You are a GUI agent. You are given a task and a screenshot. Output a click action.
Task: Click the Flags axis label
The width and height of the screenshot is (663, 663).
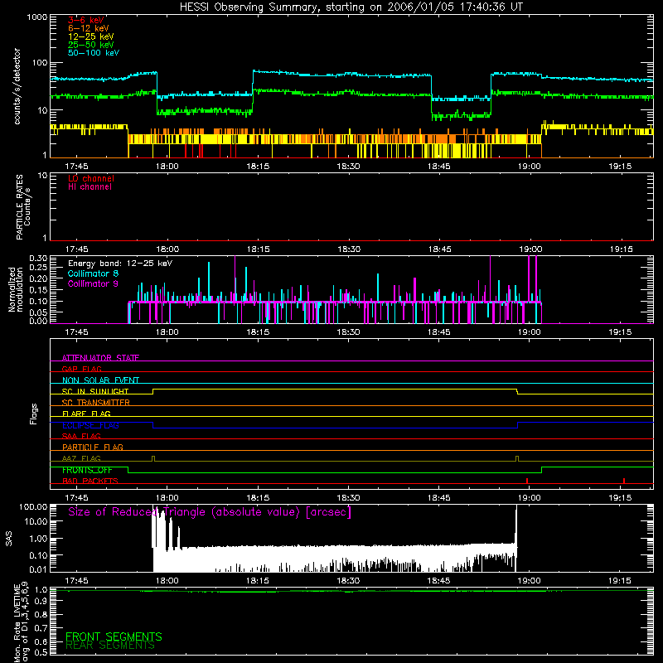click(x=33, y=414)
